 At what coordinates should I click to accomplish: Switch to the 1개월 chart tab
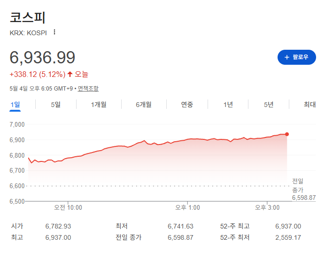[x=99, y=105]
